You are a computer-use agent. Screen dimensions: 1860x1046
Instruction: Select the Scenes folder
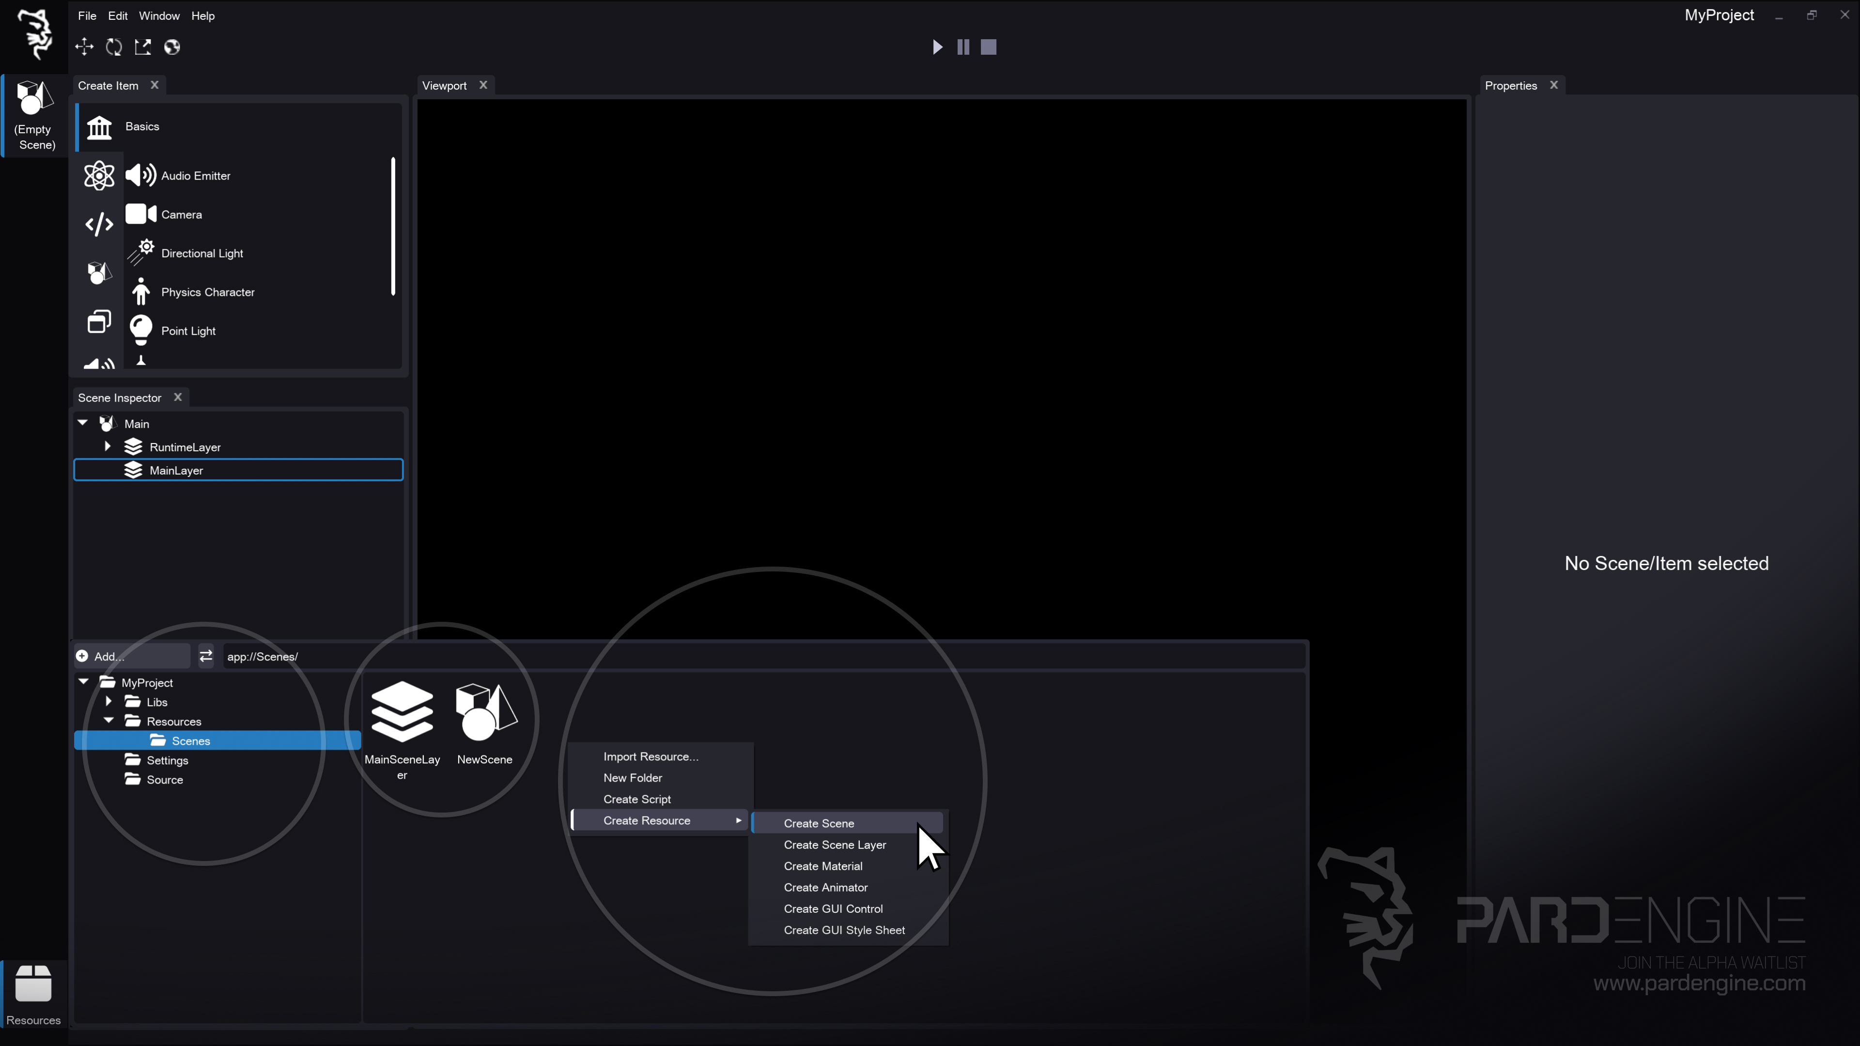217,740
